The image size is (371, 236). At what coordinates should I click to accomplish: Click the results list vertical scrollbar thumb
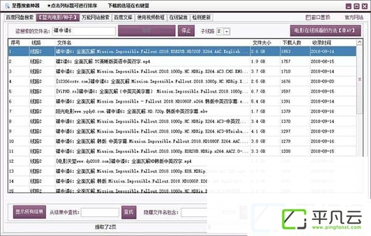pos(359,80)
